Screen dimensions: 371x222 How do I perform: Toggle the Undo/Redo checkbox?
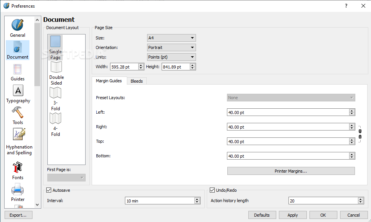[212, 190]
